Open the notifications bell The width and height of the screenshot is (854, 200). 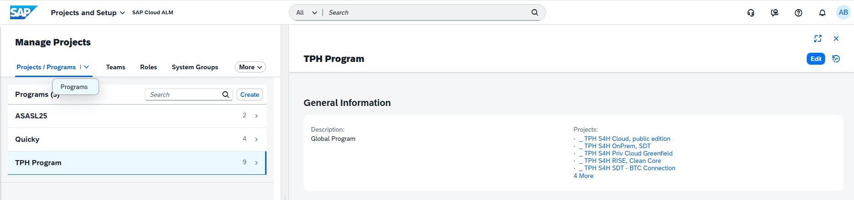click(x=822, y=13)
